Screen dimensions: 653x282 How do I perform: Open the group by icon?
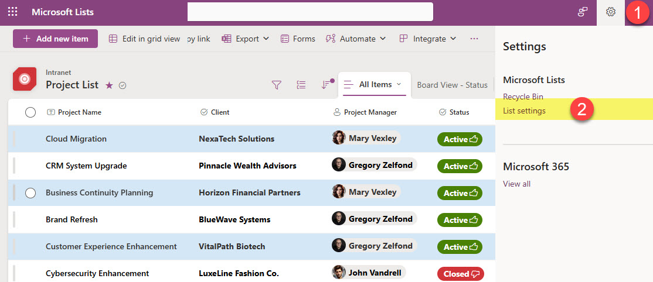pos(301,84)
